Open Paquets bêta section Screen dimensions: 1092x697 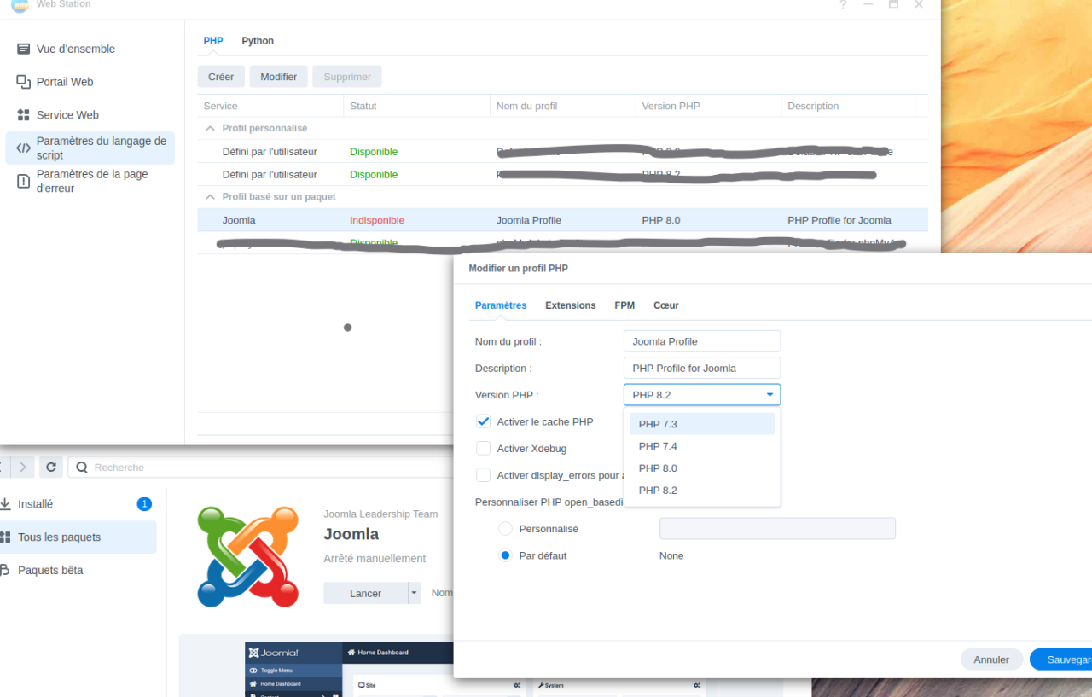(x=51, y=570)
